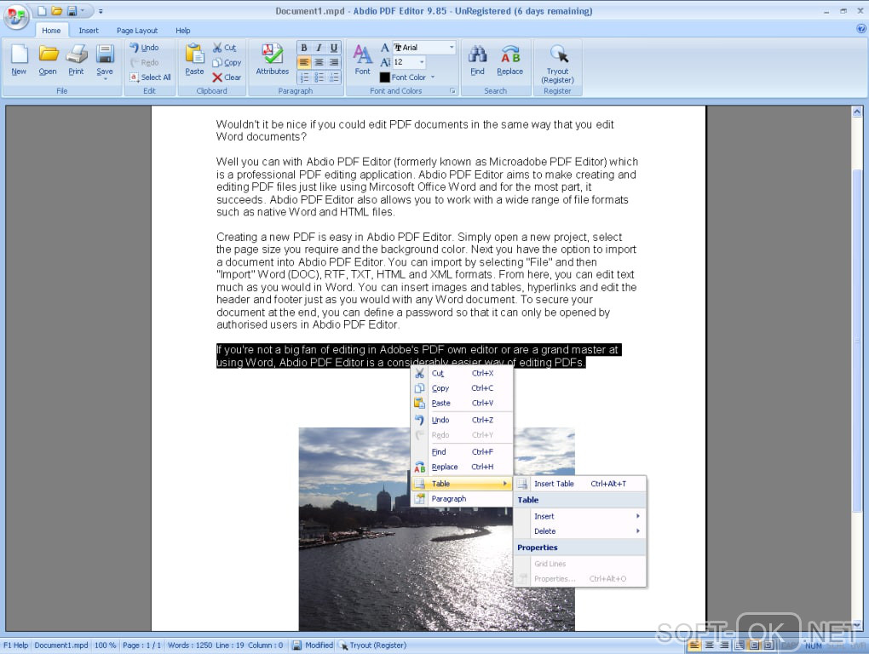869x654 pixels.
Task: Click the black Font Color swatch
Action: point(384,77)
